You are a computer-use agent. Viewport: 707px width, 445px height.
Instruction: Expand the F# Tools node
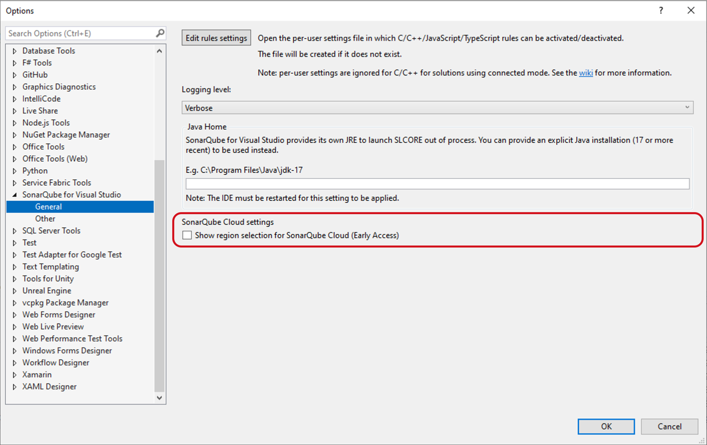(x=14, y=63)
